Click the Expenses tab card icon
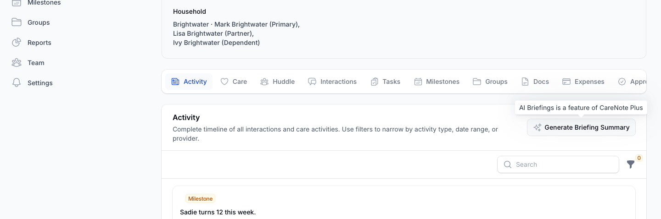 (566, 82)
